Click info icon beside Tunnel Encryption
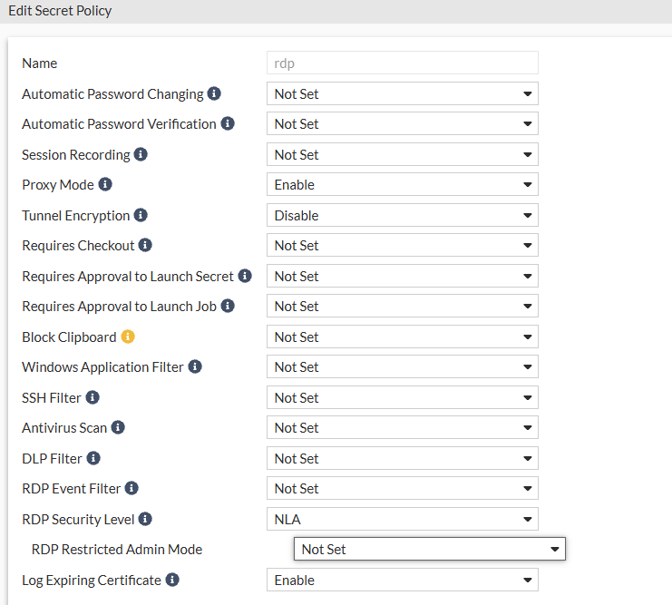The height and width of the screenshot is (605, 672). (141, 215)
